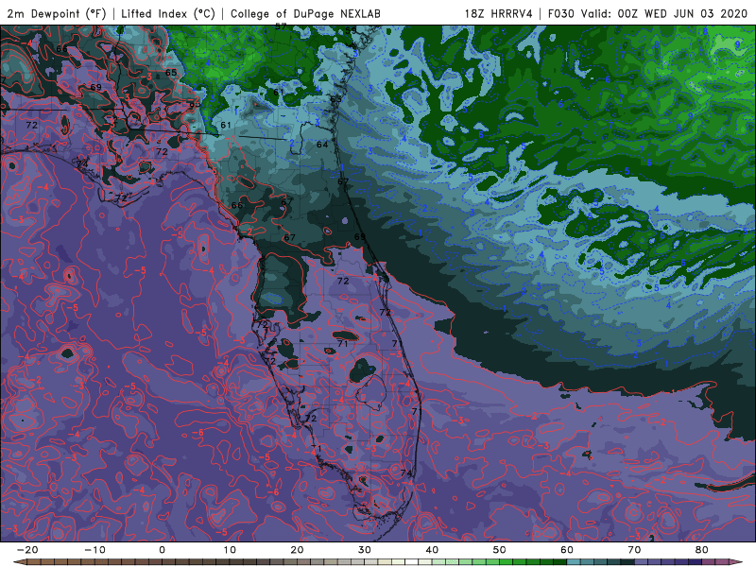756x567 pixels.
Task: Click the "F030" forecast hour text
Action: click(561, 13)
